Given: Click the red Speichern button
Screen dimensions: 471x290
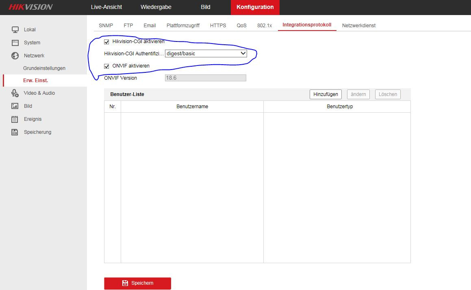Looking at the screenshot, I should 137,283.
